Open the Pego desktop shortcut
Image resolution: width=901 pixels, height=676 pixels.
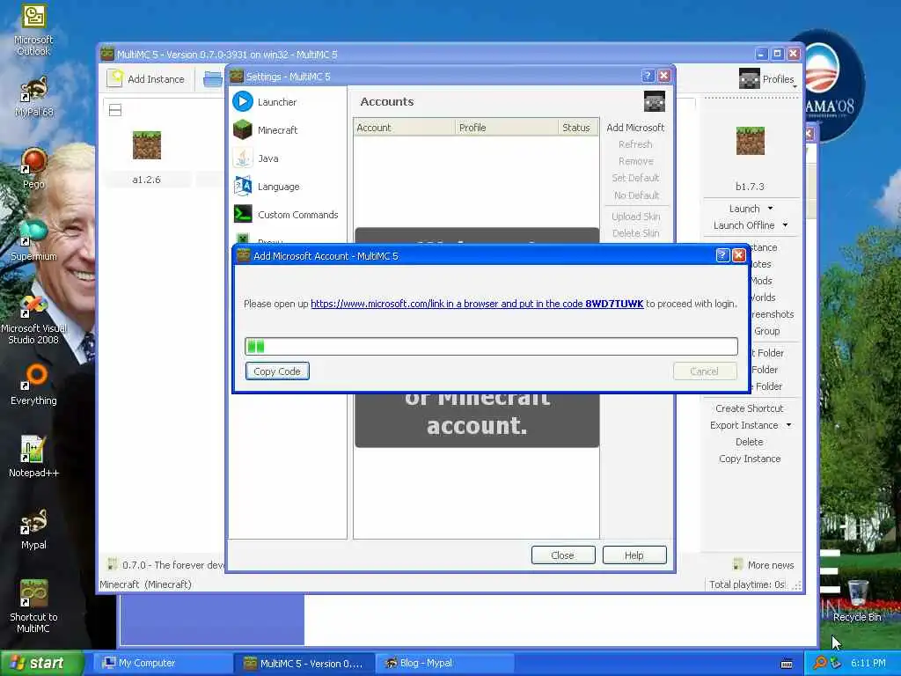click(33, 168)
